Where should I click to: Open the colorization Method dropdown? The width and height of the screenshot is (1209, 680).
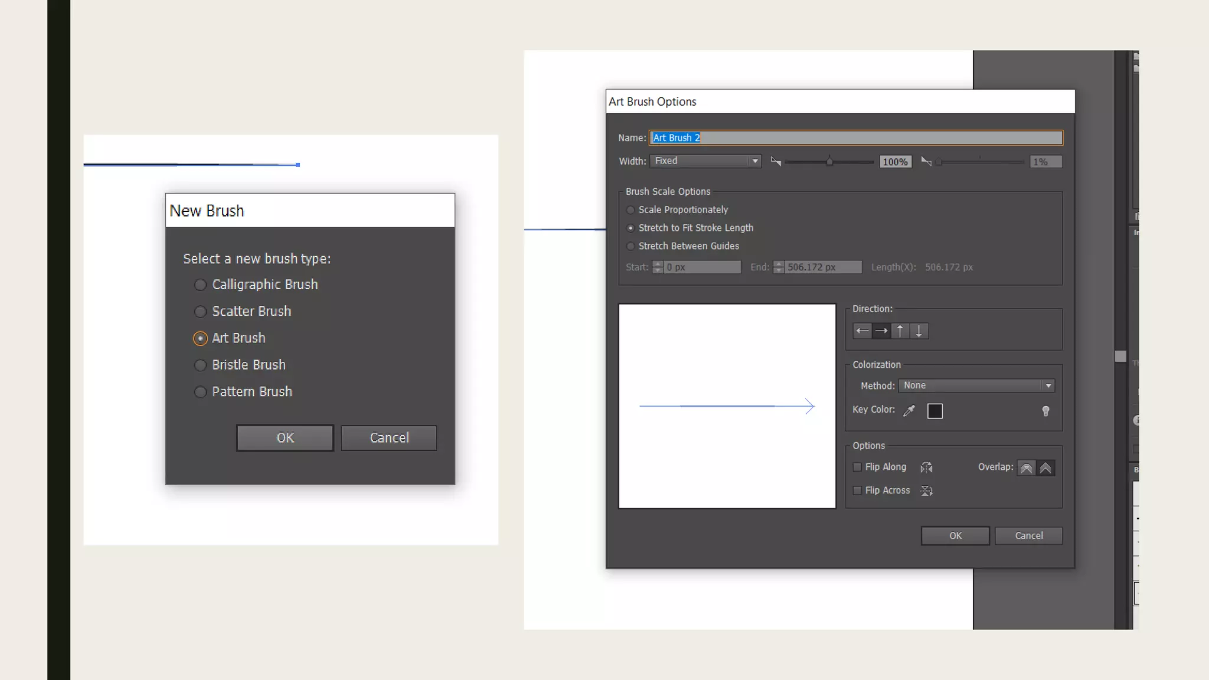(976, 385)
